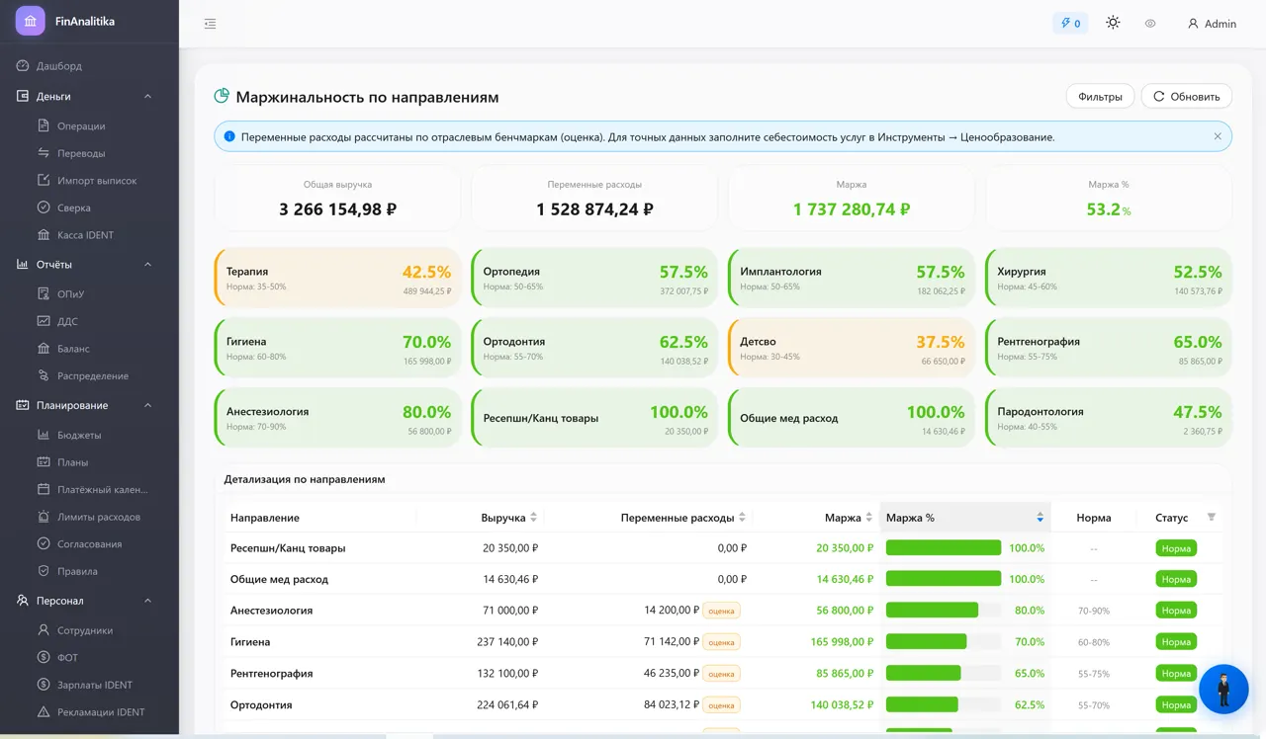Click the Гигиена margin card

click(338, 348)
